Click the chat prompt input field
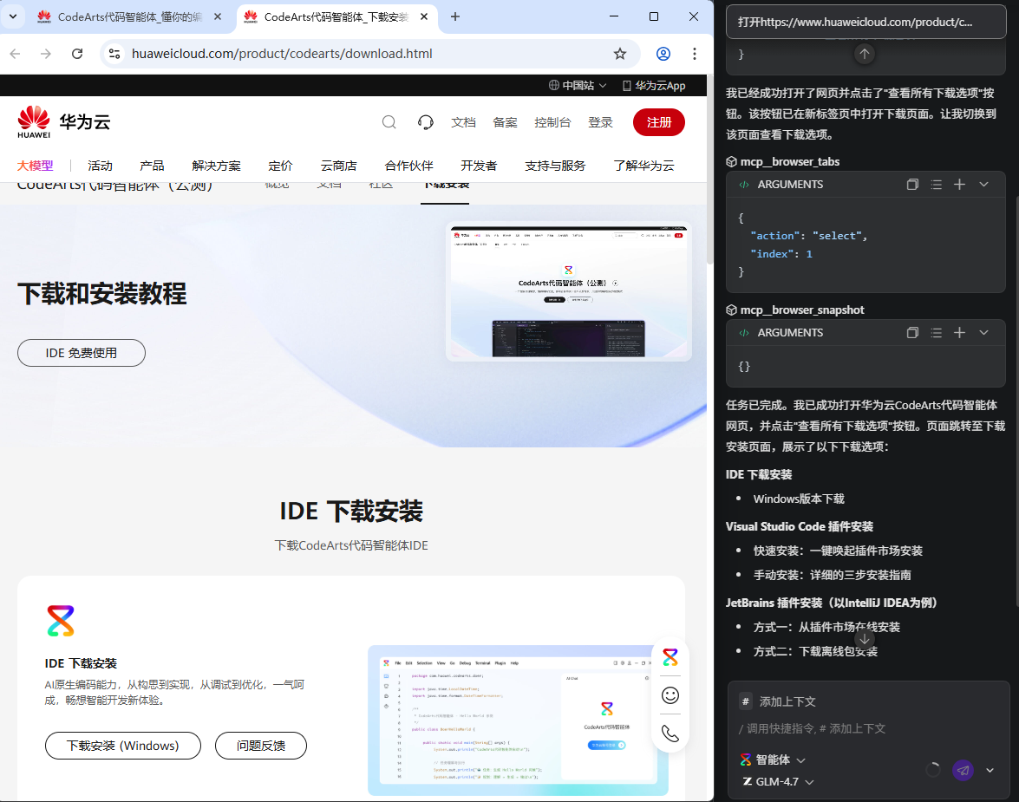 click(859, 728)
